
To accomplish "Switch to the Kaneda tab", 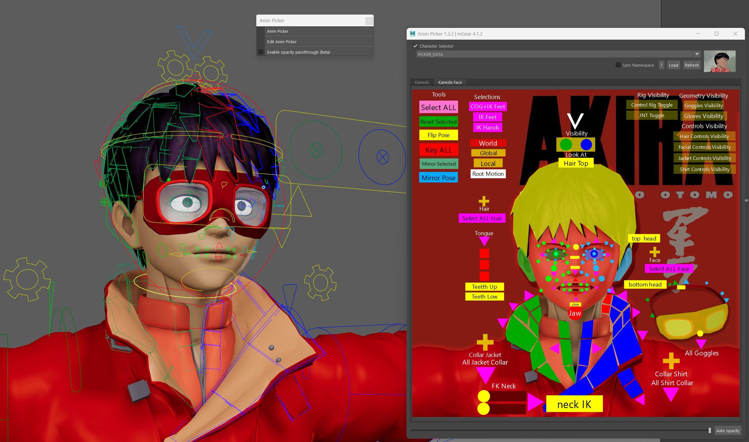I will pyautogui.click(x=422, y=82).
